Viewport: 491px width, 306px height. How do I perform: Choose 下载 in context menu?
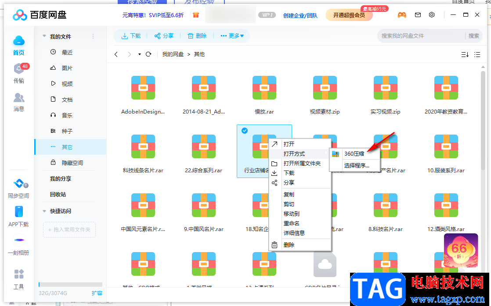300,173
